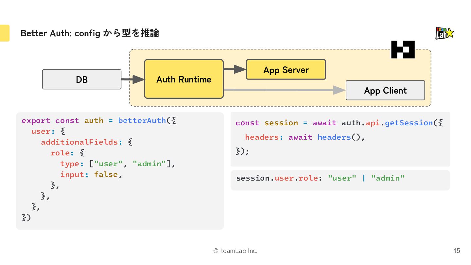The image size is (471, 265).
Task: Click the App Server box
Action: click(286, 69)
